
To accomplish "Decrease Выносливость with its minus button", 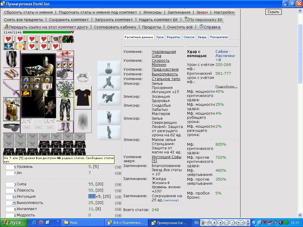I will click(x=116, y=203).
